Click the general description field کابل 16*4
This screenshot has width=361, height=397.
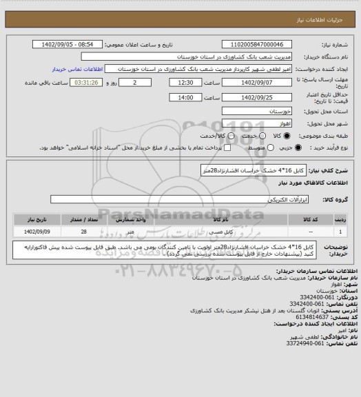(x=254, y=170)
